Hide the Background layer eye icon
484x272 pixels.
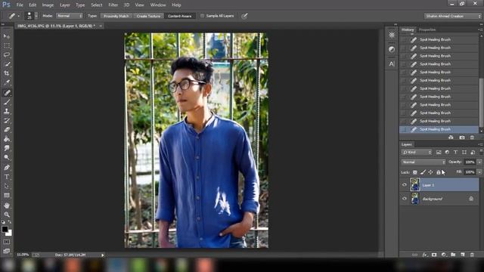click(405, 199)
